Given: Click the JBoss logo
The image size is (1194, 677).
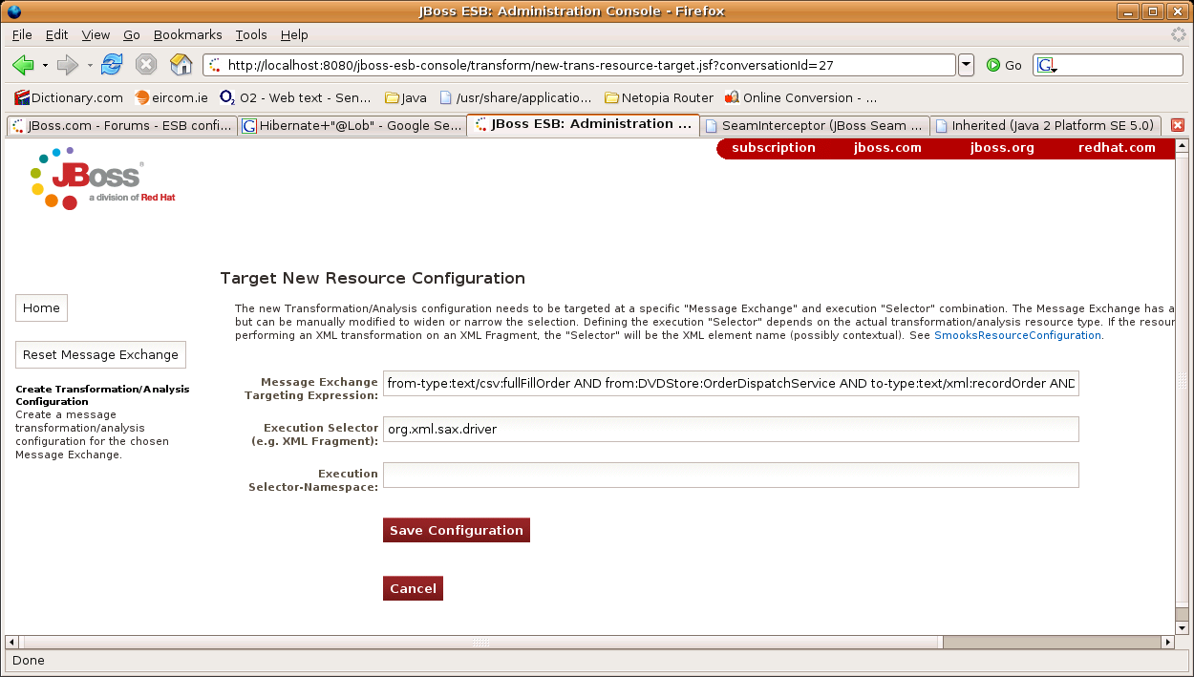Looking at the screenshot, I should click(x=102, y=178).
